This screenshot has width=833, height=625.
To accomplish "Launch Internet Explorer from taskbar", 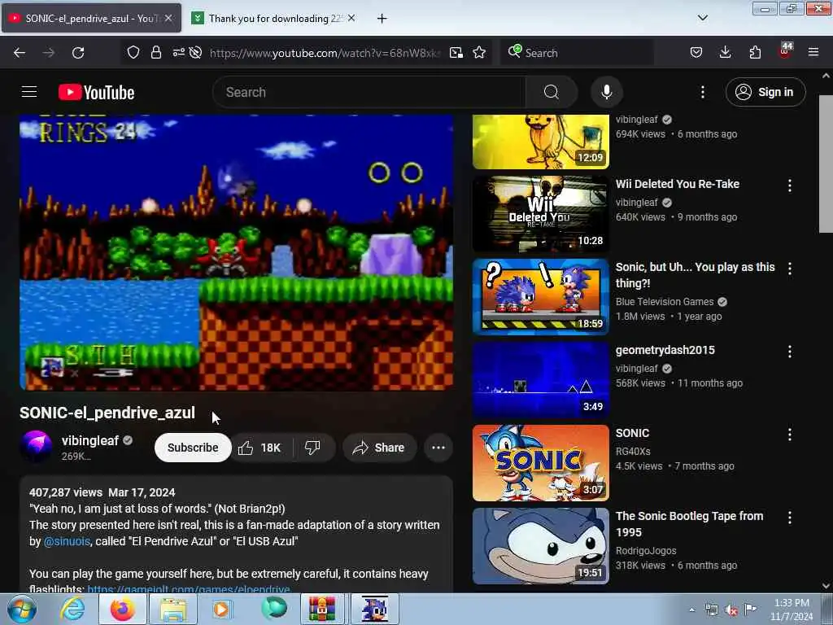I will tap(72, 609).
